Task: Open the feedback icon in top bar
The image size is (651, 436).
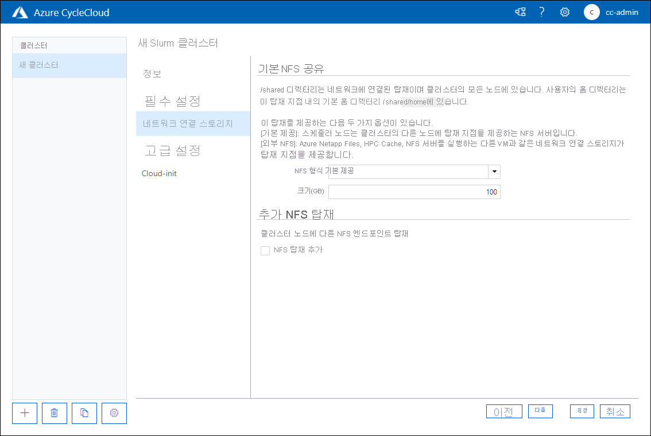Action: pyautogui.click(x=520, y=11)
